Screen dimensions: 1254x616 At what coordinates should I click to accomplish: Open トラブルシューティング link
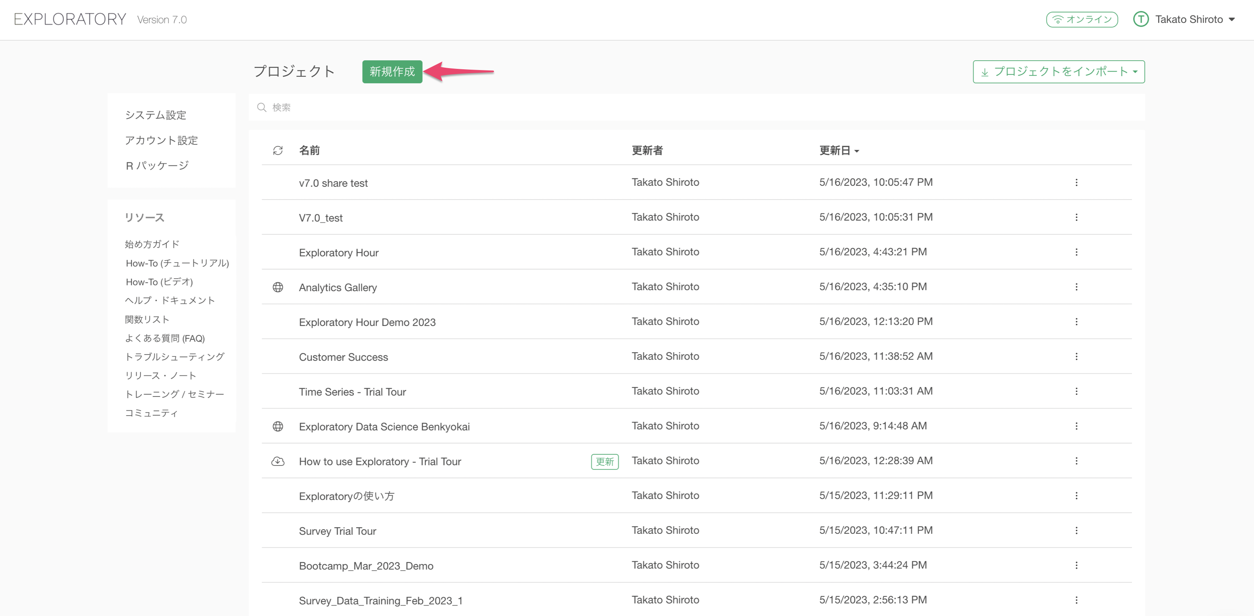174,357
